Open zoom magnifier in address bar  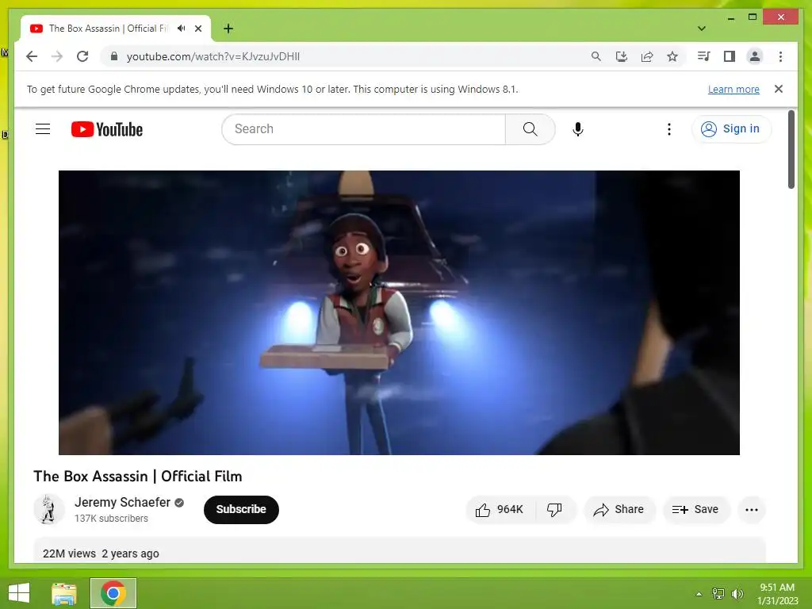[596, 56]
